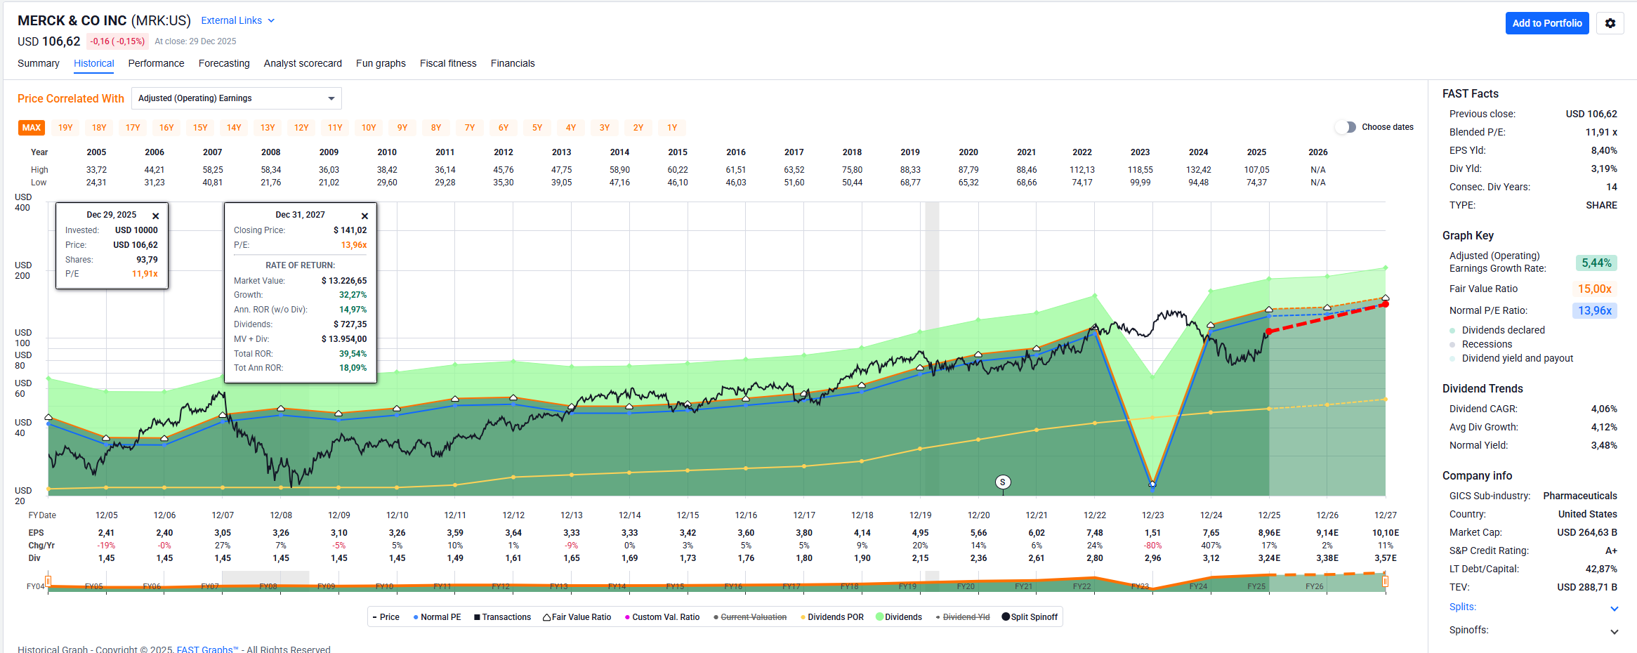1637x653 pixels.
Task: Open the Financials tab
Action: tap(513, 63)
